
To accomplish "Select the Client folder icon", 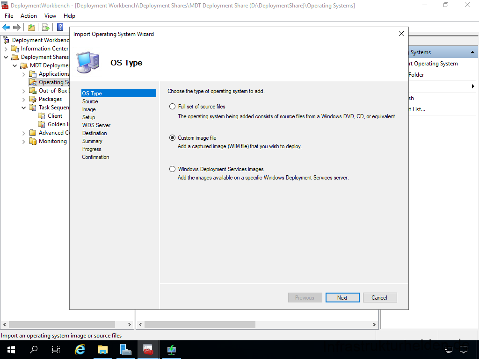I will point(42,116).
